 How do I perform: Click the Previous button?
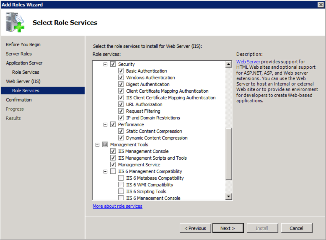pos(195,228)
